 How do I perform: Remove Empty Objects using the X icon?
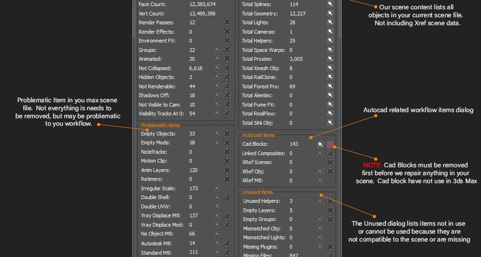pos(227,134)
